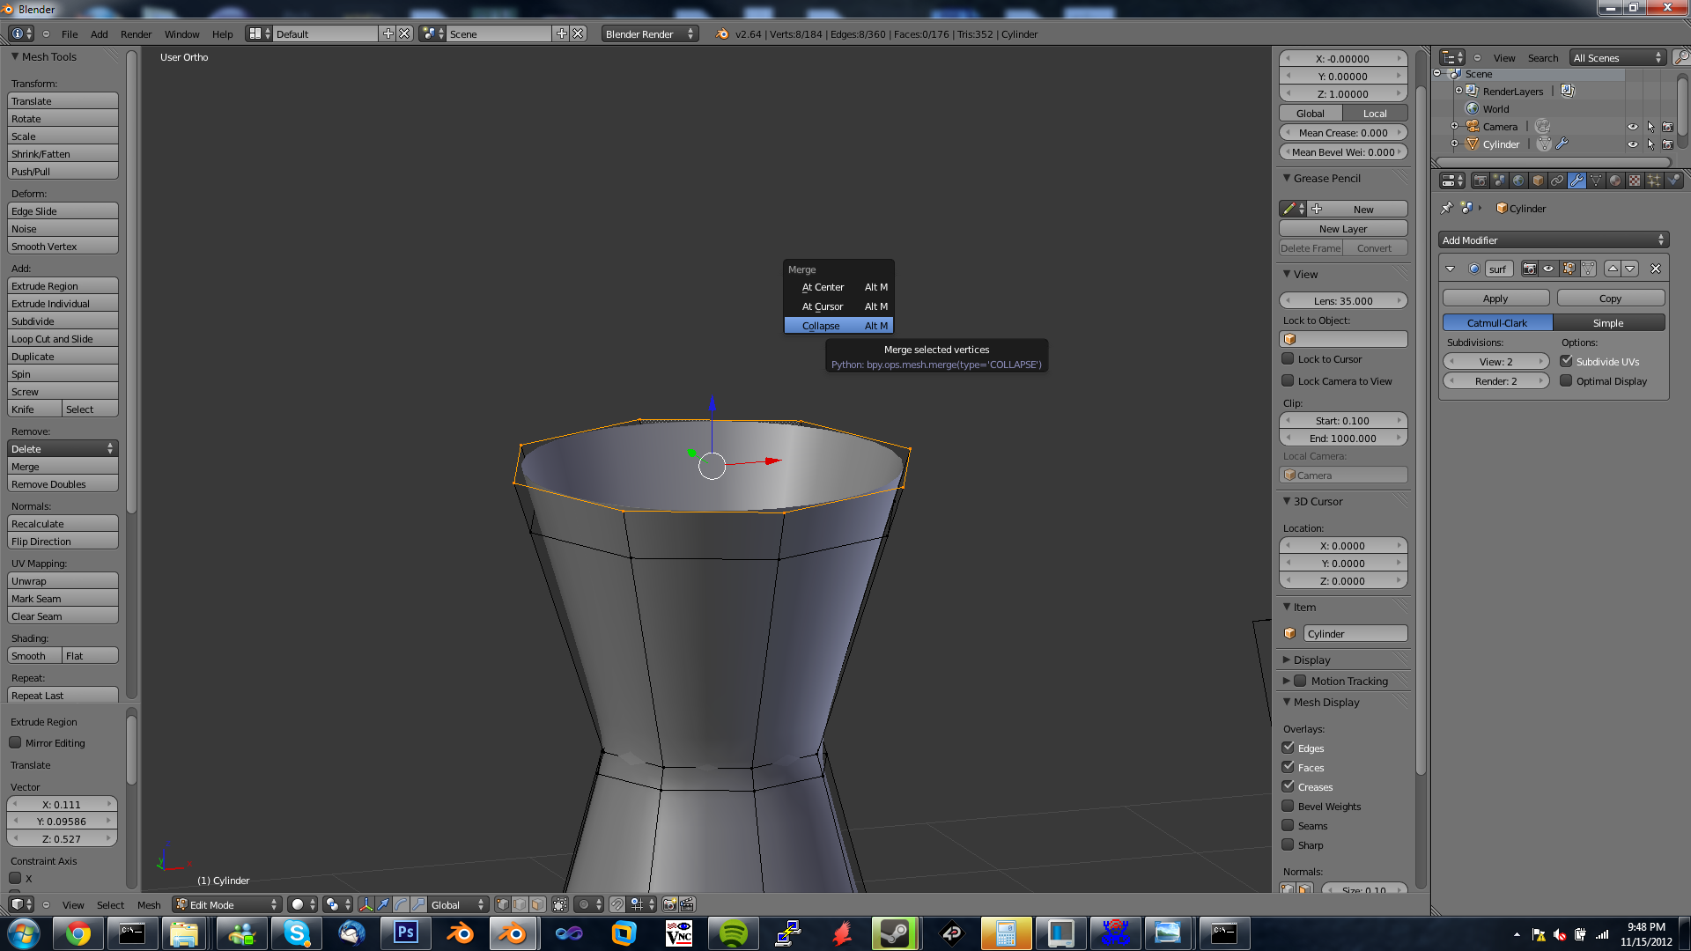Viewport: 1691px width, 951px height.
Task: Open the Blender Render engine dropdown
Action: coord(650,33)
